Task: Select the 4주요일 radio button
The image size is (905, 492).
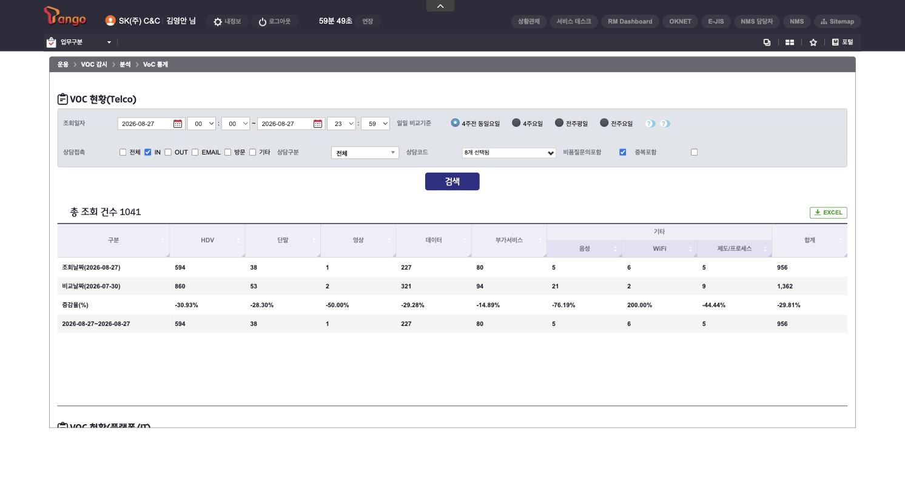Action: tap(516, 123)
